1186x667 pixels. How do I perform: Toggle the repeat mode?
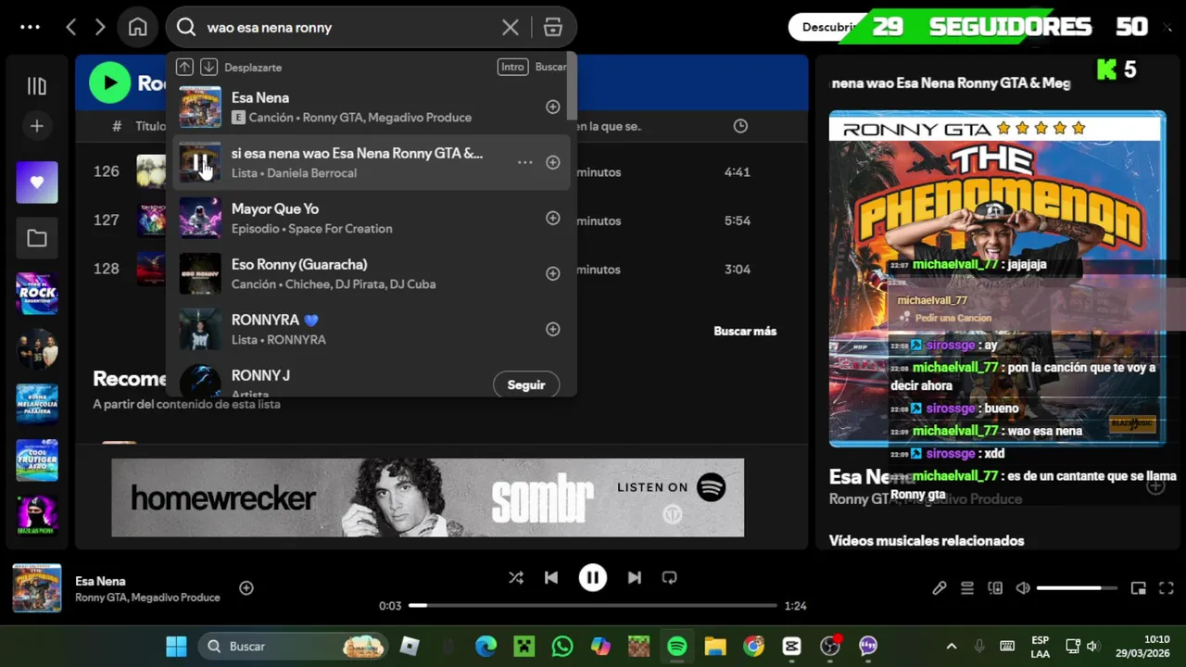[x=670, y=577]
